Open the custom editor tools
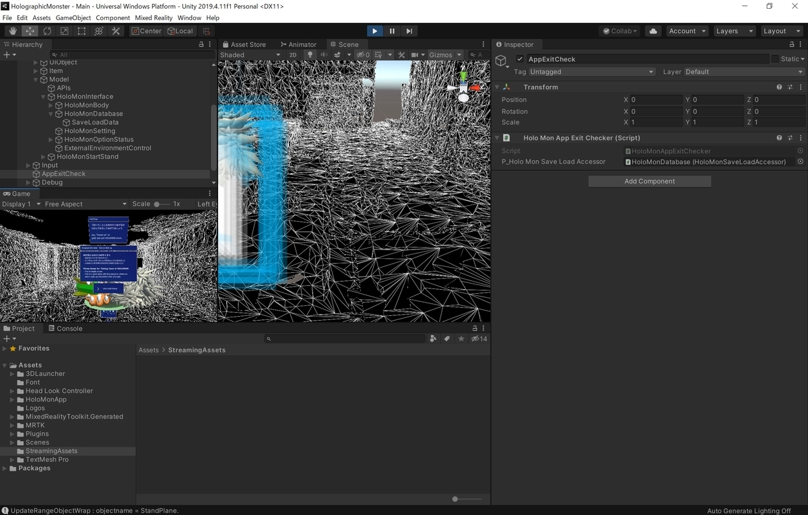808x515 pixels. (x=116, y=31)
